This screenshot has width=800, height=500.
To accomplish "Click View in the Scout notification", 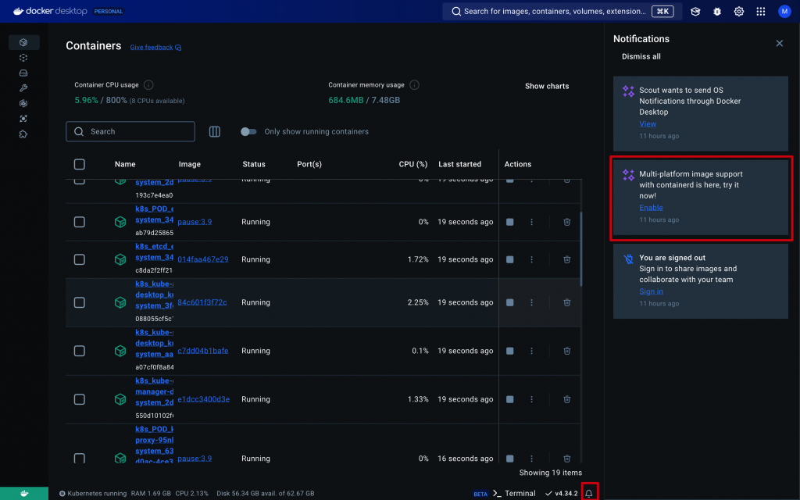I will coord(648,124).
